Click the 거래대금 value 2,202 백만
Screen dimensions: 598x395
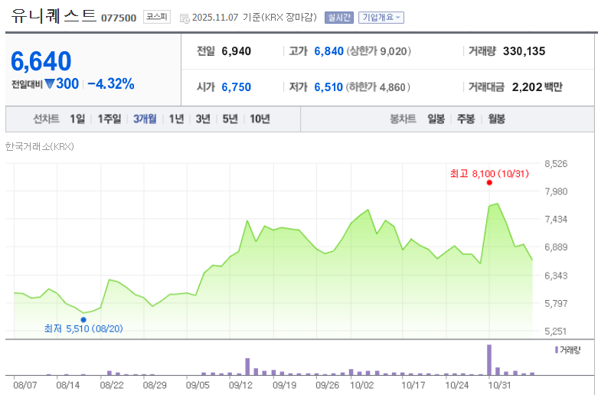pyautogui.click(x=538, y=87)
